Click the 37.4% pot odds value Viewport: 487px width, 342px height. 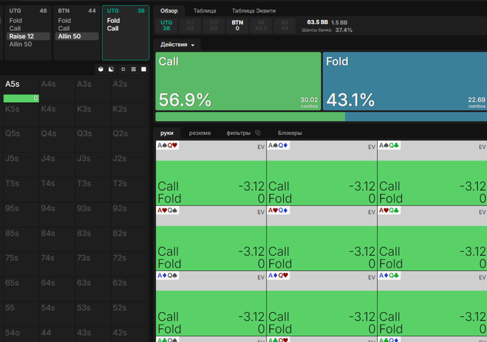pos(344,30)
